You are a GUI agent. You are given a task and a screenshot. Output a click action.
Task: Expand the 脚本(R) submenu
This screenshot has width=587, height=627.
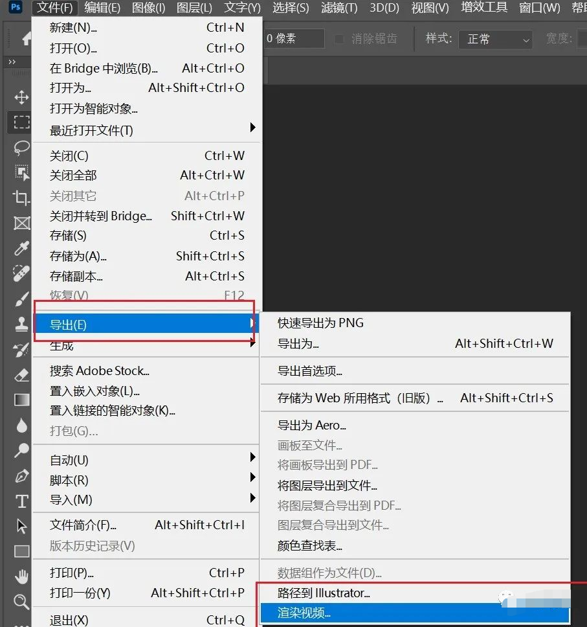tap(146, 480)
